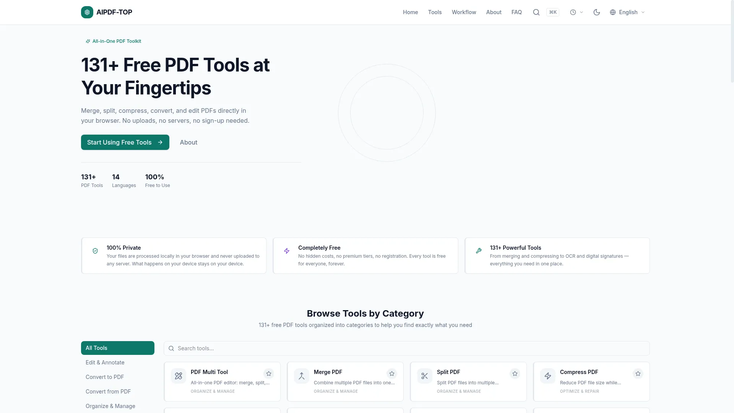Click the Split PDF scissors icon
The width and height of the screenshot is (734, 413).
(x=425, y=376)
